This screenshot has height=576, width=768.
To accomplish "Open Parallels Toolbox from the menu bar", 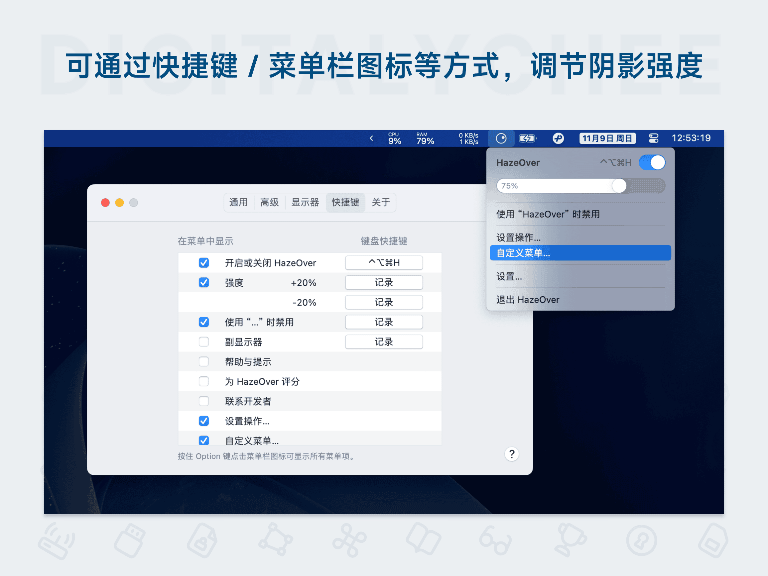I will (558, 138).
